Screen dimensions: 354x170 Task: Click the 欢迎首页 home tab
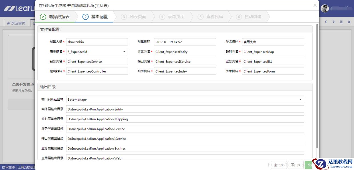pyautogui.click(x=16, y=23)
